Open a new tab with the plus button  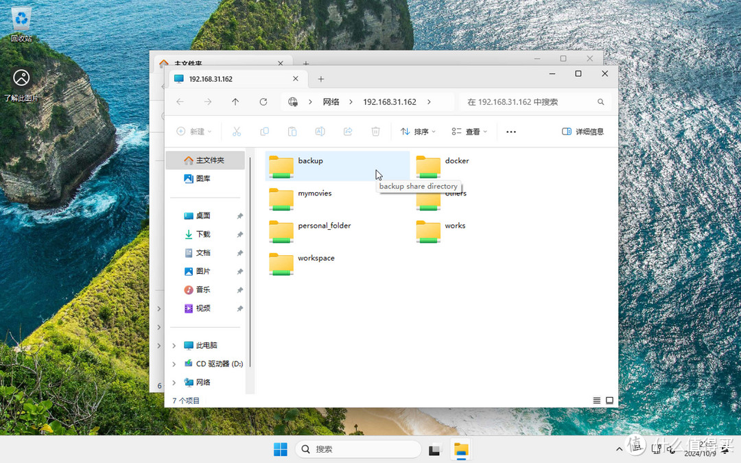[x=320, y=79]
